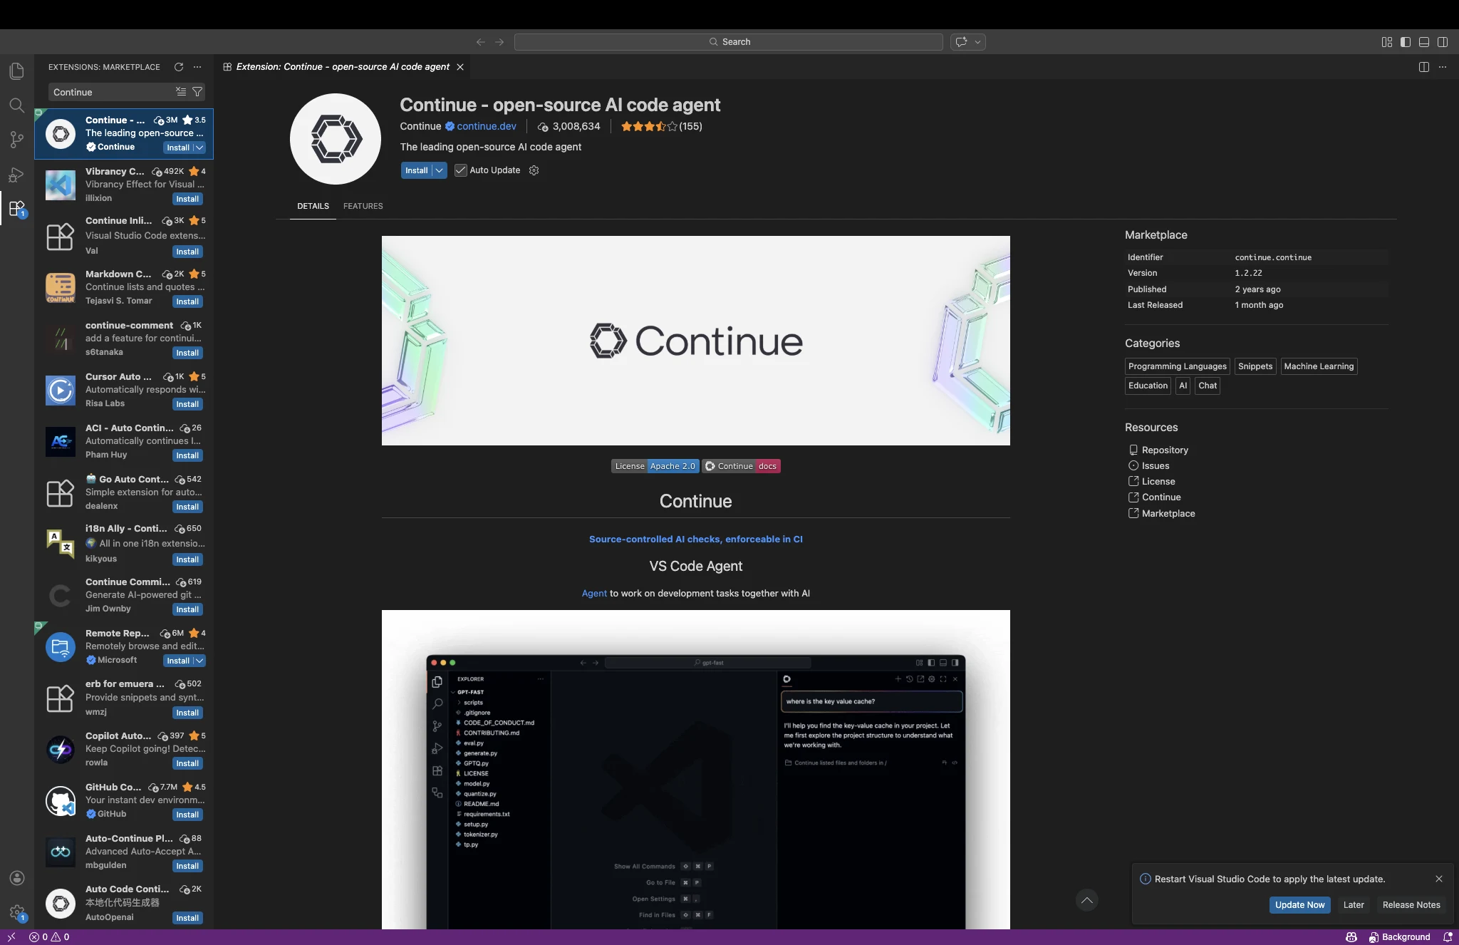The width and height of the screenshot is (1459, 945).
Task: Open the star rating of the extension
Action: point(661,126)
